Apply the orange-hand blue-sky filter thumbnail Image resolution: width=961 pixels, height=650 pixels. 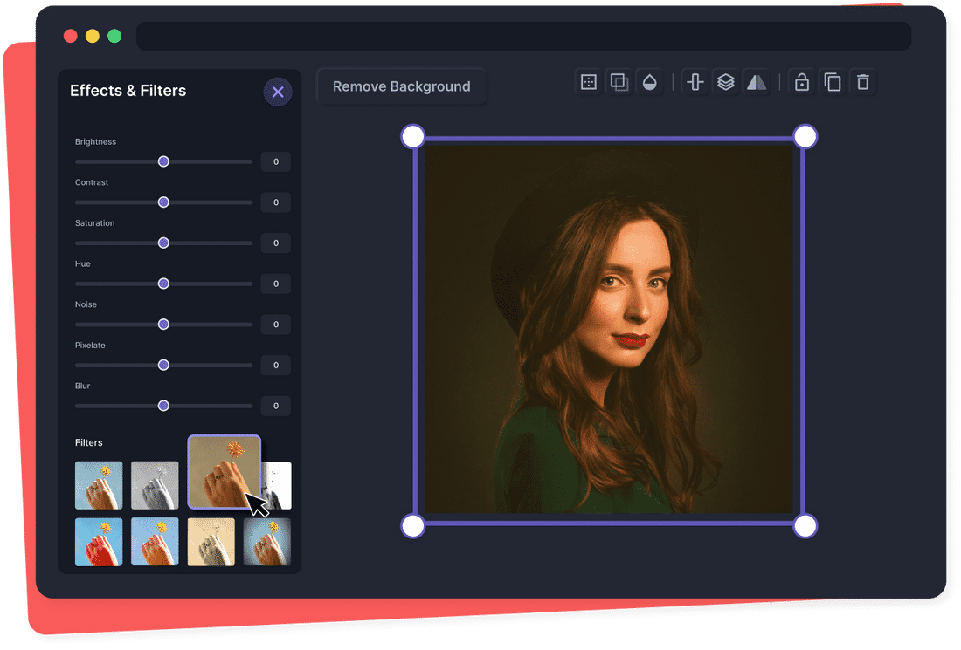[155, 542]
